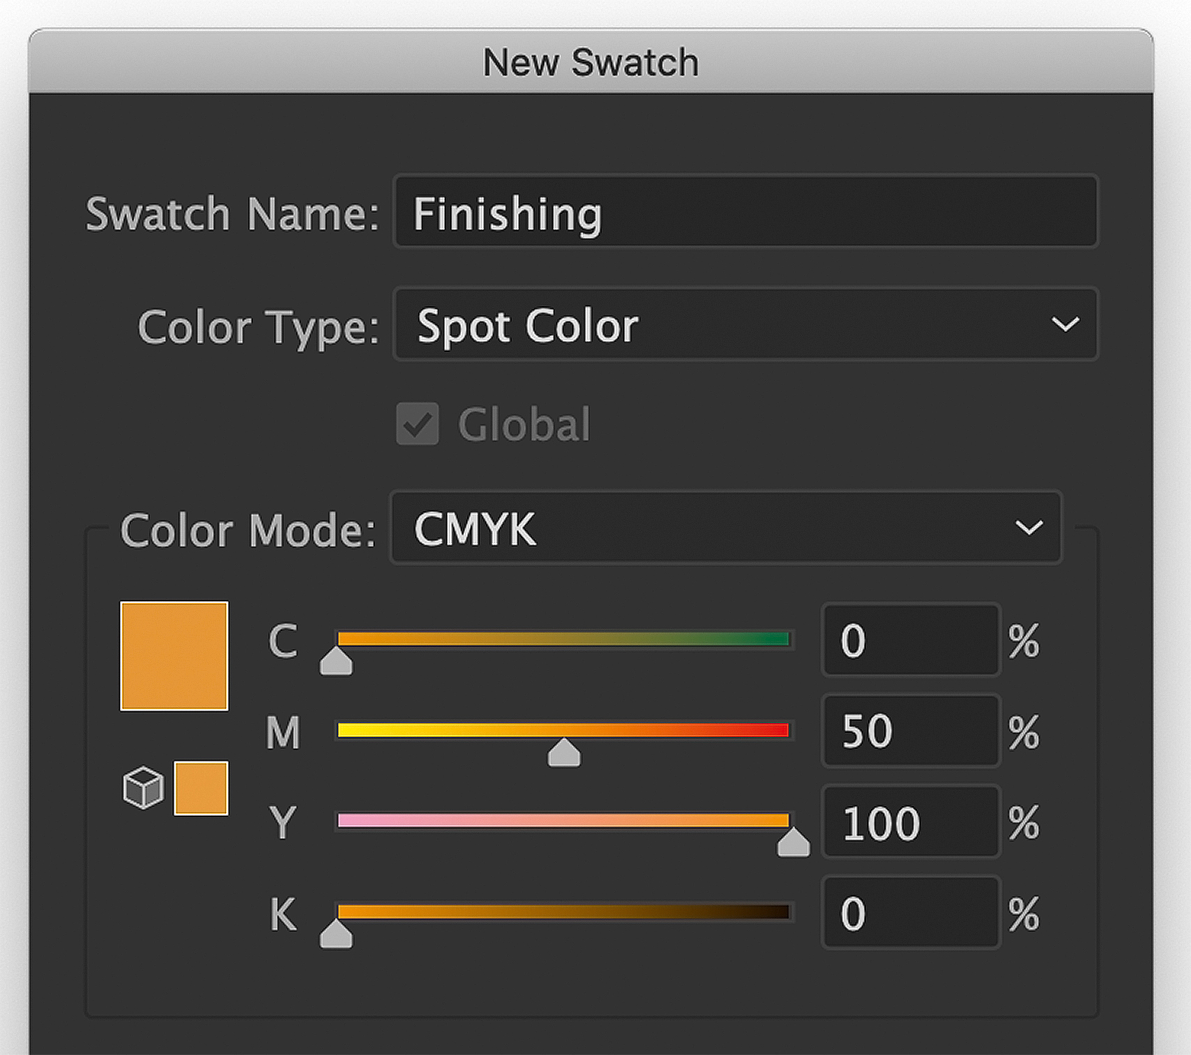This screenshot has width=1191, height=1055.
Task: Click the Swatch Name text field
Action: 745,211
